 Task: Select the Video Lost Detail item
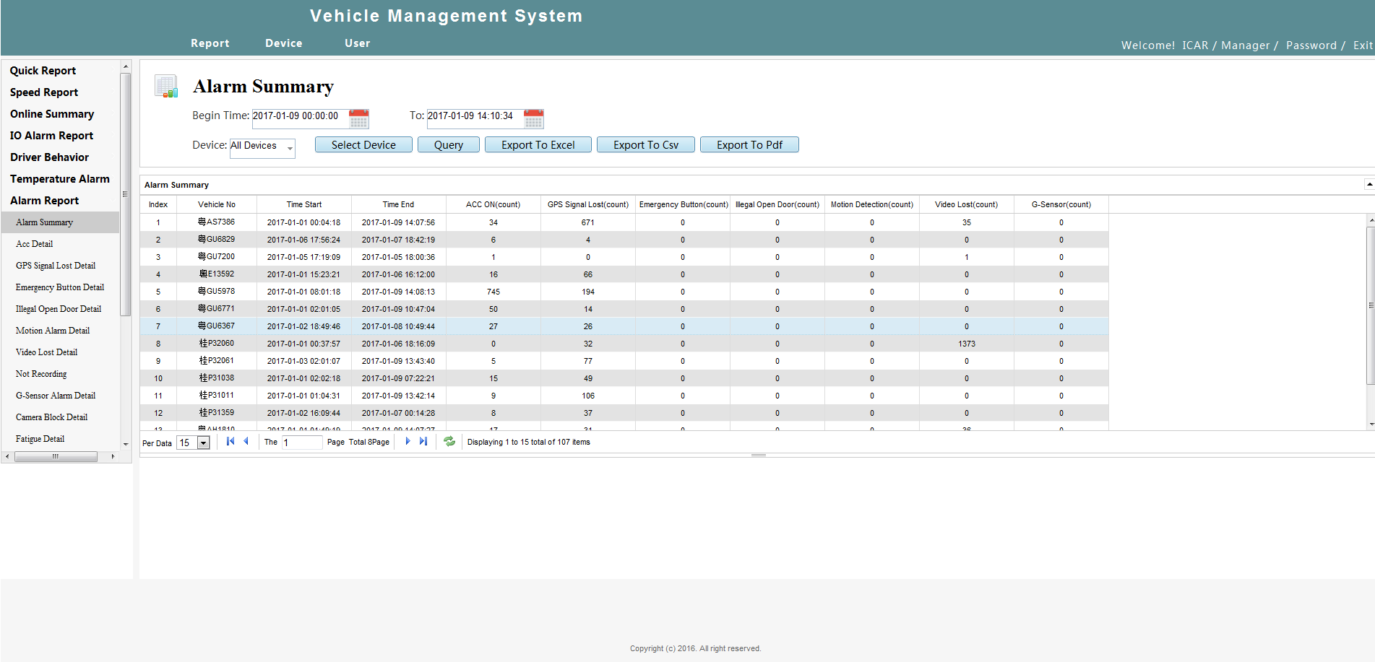(46, 352)
